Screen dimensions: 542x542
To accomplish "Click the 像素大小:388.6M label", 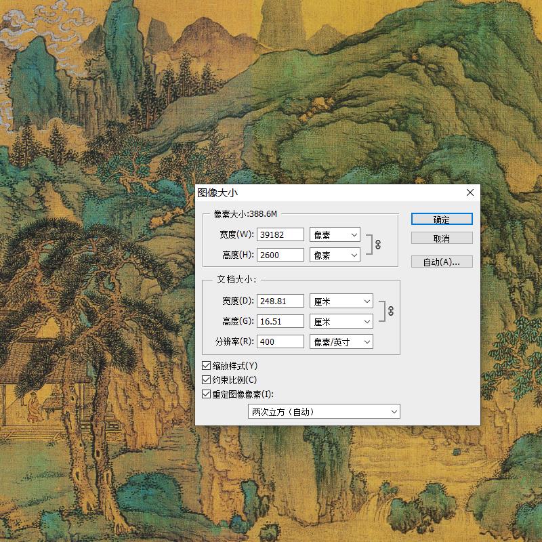I will pos(245,214).
